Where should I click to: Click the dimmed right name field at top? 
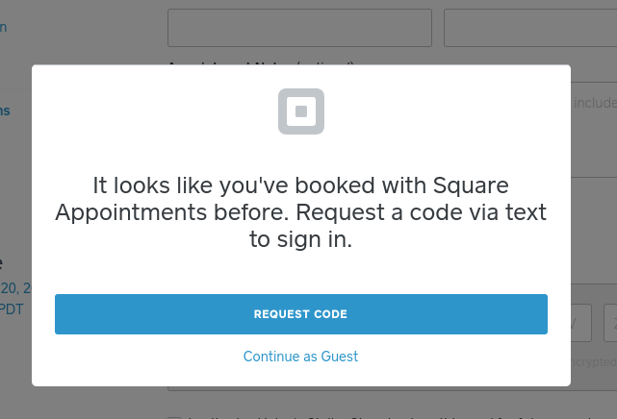(x=530, y=28)
